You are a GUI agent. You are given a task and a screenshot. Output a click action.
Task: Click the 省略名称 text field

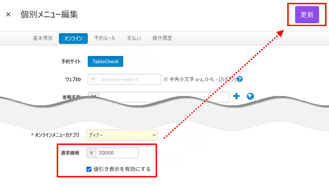[164, 97]
